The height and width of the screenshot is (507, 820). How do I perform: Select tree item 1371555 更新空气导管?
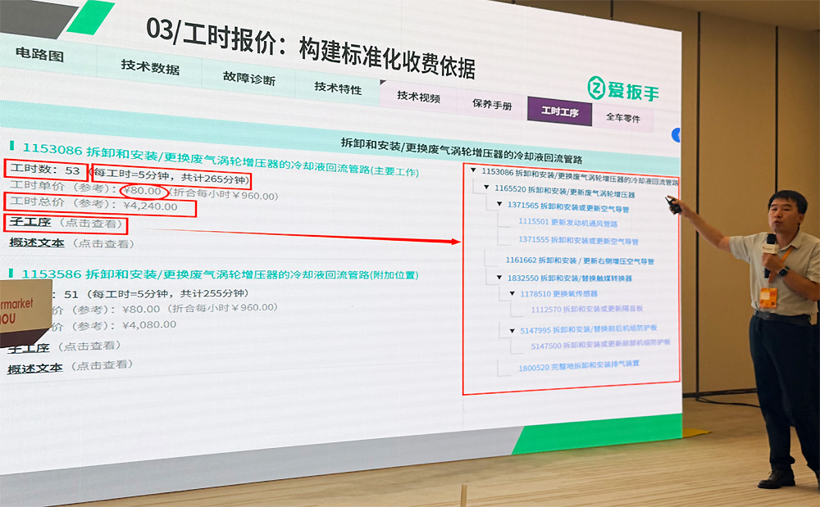(578, 240)
